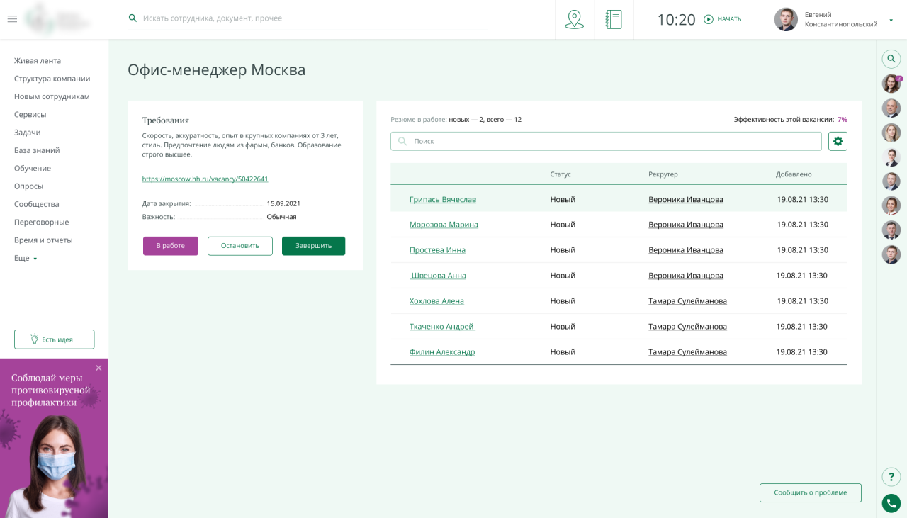This screenshot has height=518, width=907.
Task: Open the help question mark icon
Action: pyautogui.click(x=891, y=477)
